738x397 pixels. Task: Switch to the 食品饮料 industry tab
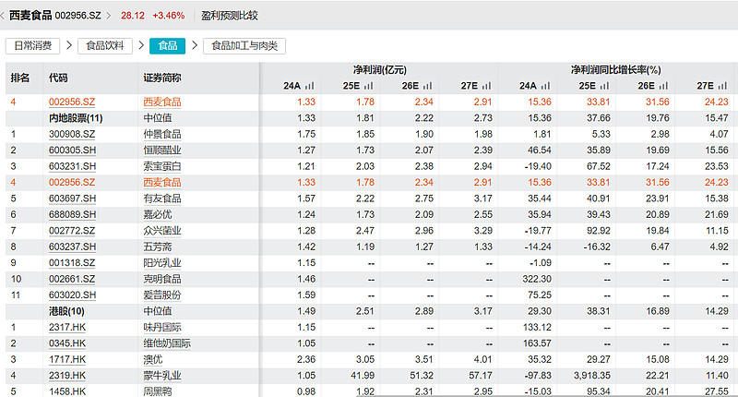(106, 45)
